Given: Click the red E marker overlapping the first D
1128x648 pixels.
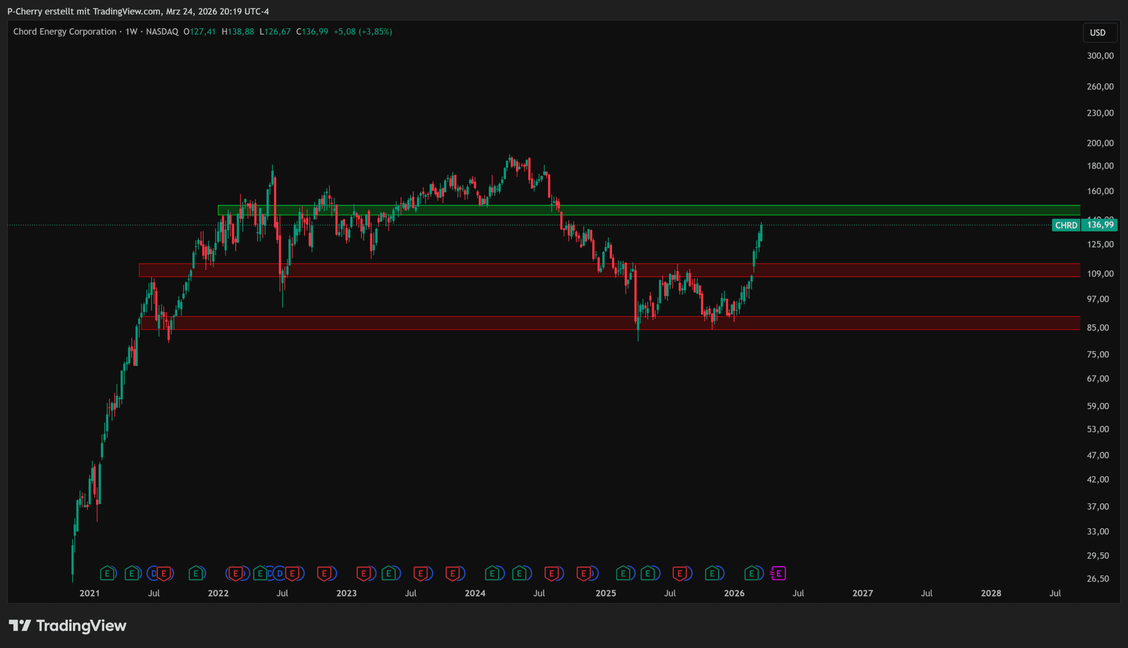Looking at the screenshot, I should (164, 574).
